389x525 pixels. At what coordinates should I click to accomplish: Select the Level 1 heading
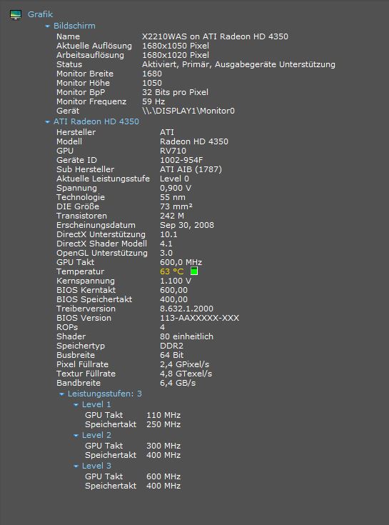(96, 404)
